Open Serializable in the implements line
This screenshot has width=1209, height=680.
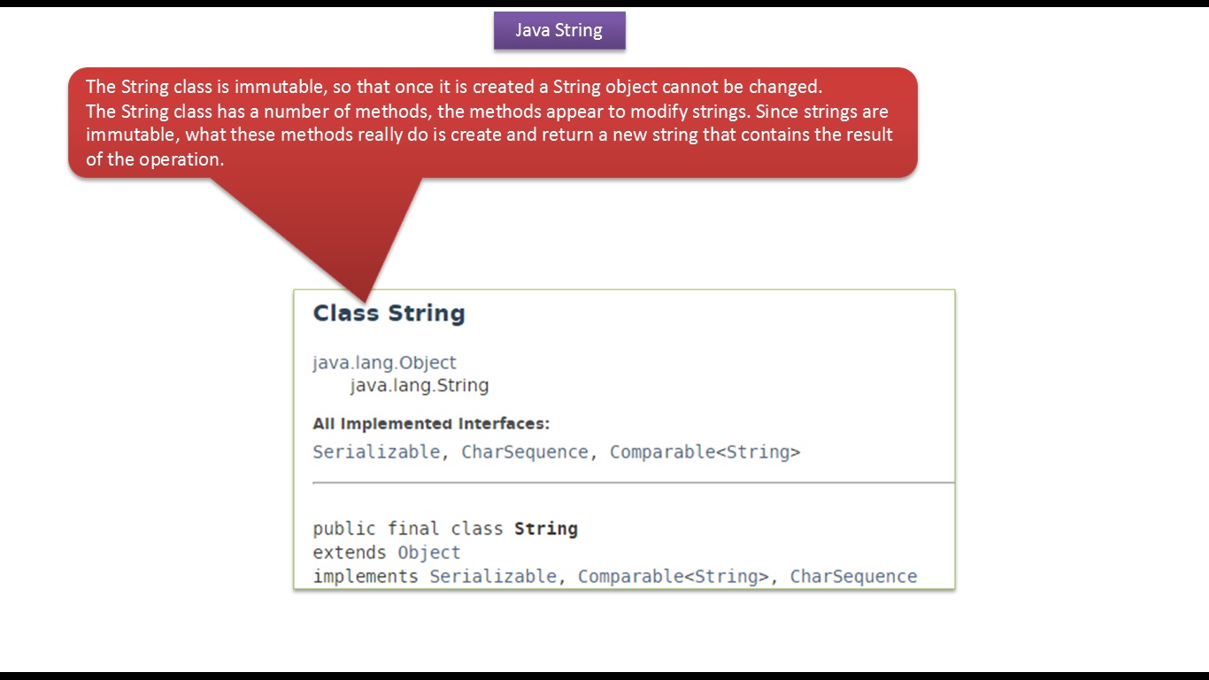(493, 576)
